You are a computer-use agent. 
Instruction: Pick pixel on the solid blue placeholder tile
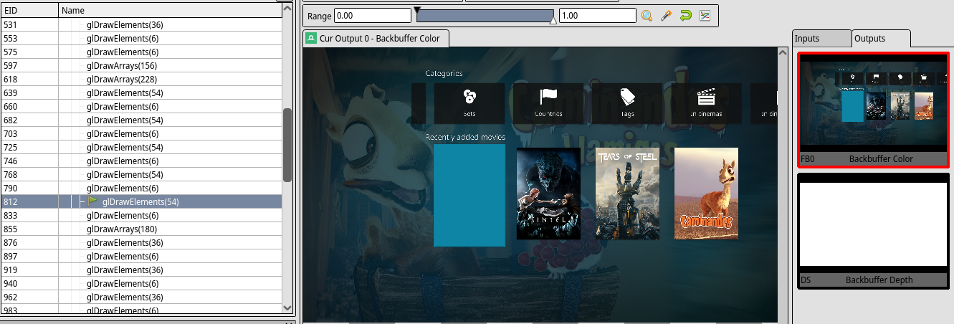coord(469,195)
